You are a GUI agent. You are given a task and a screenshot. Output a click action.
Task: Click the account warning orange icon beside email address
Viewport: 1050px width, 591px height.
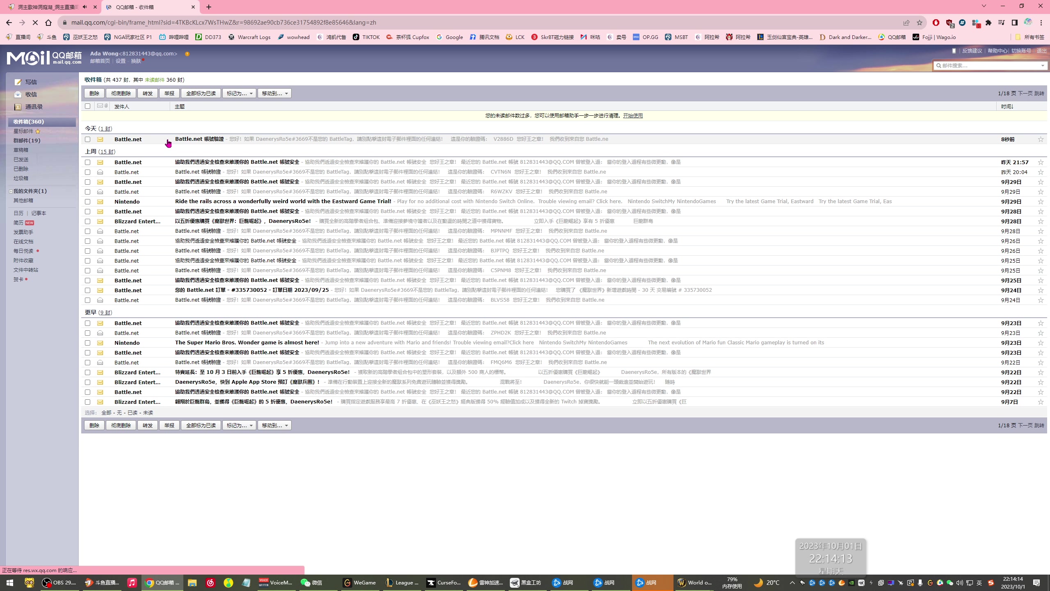187,54
